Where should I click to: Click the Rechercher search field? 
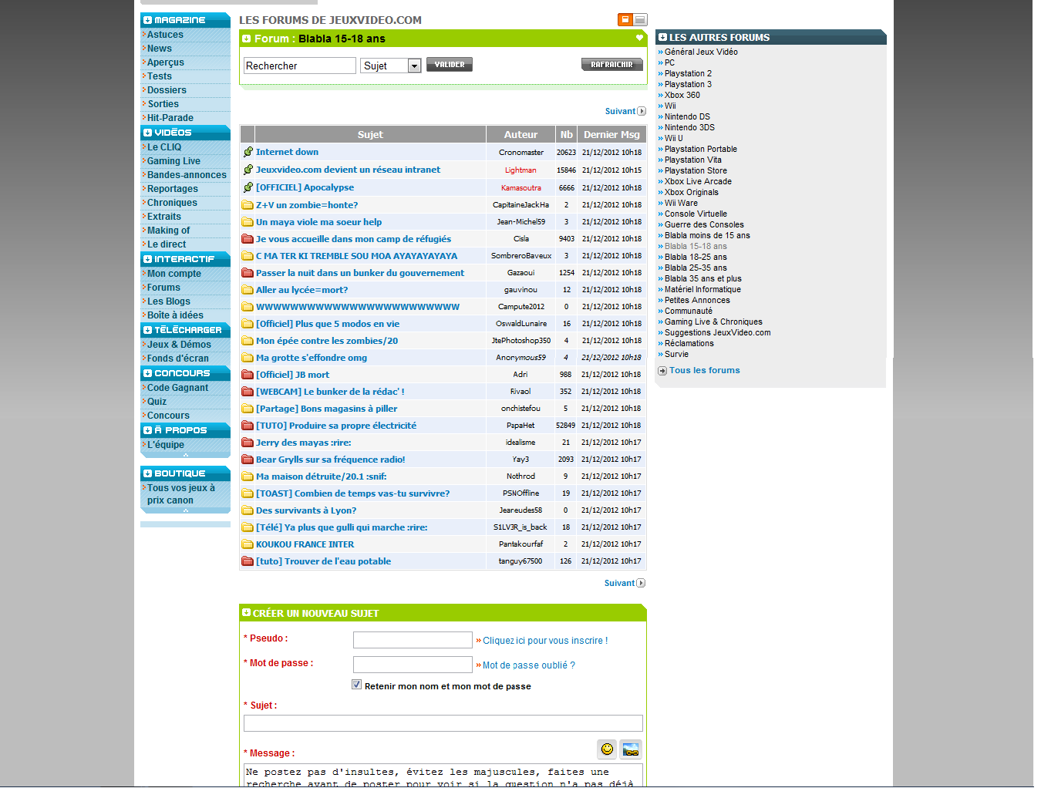pyautogui.click(x=300, y=66)
